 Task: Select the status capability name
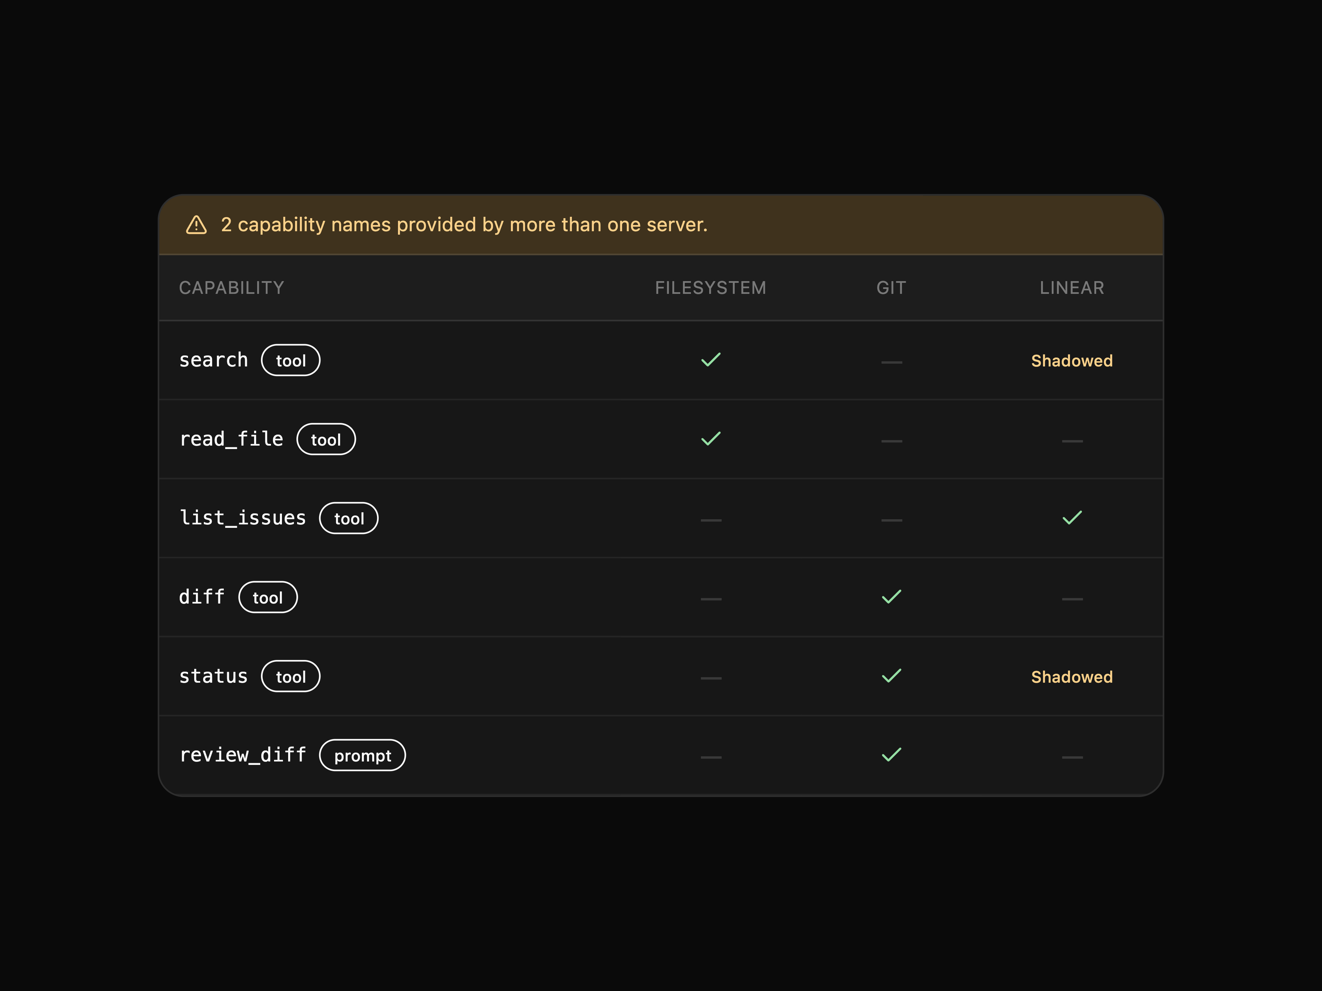[x=213, y=676]
